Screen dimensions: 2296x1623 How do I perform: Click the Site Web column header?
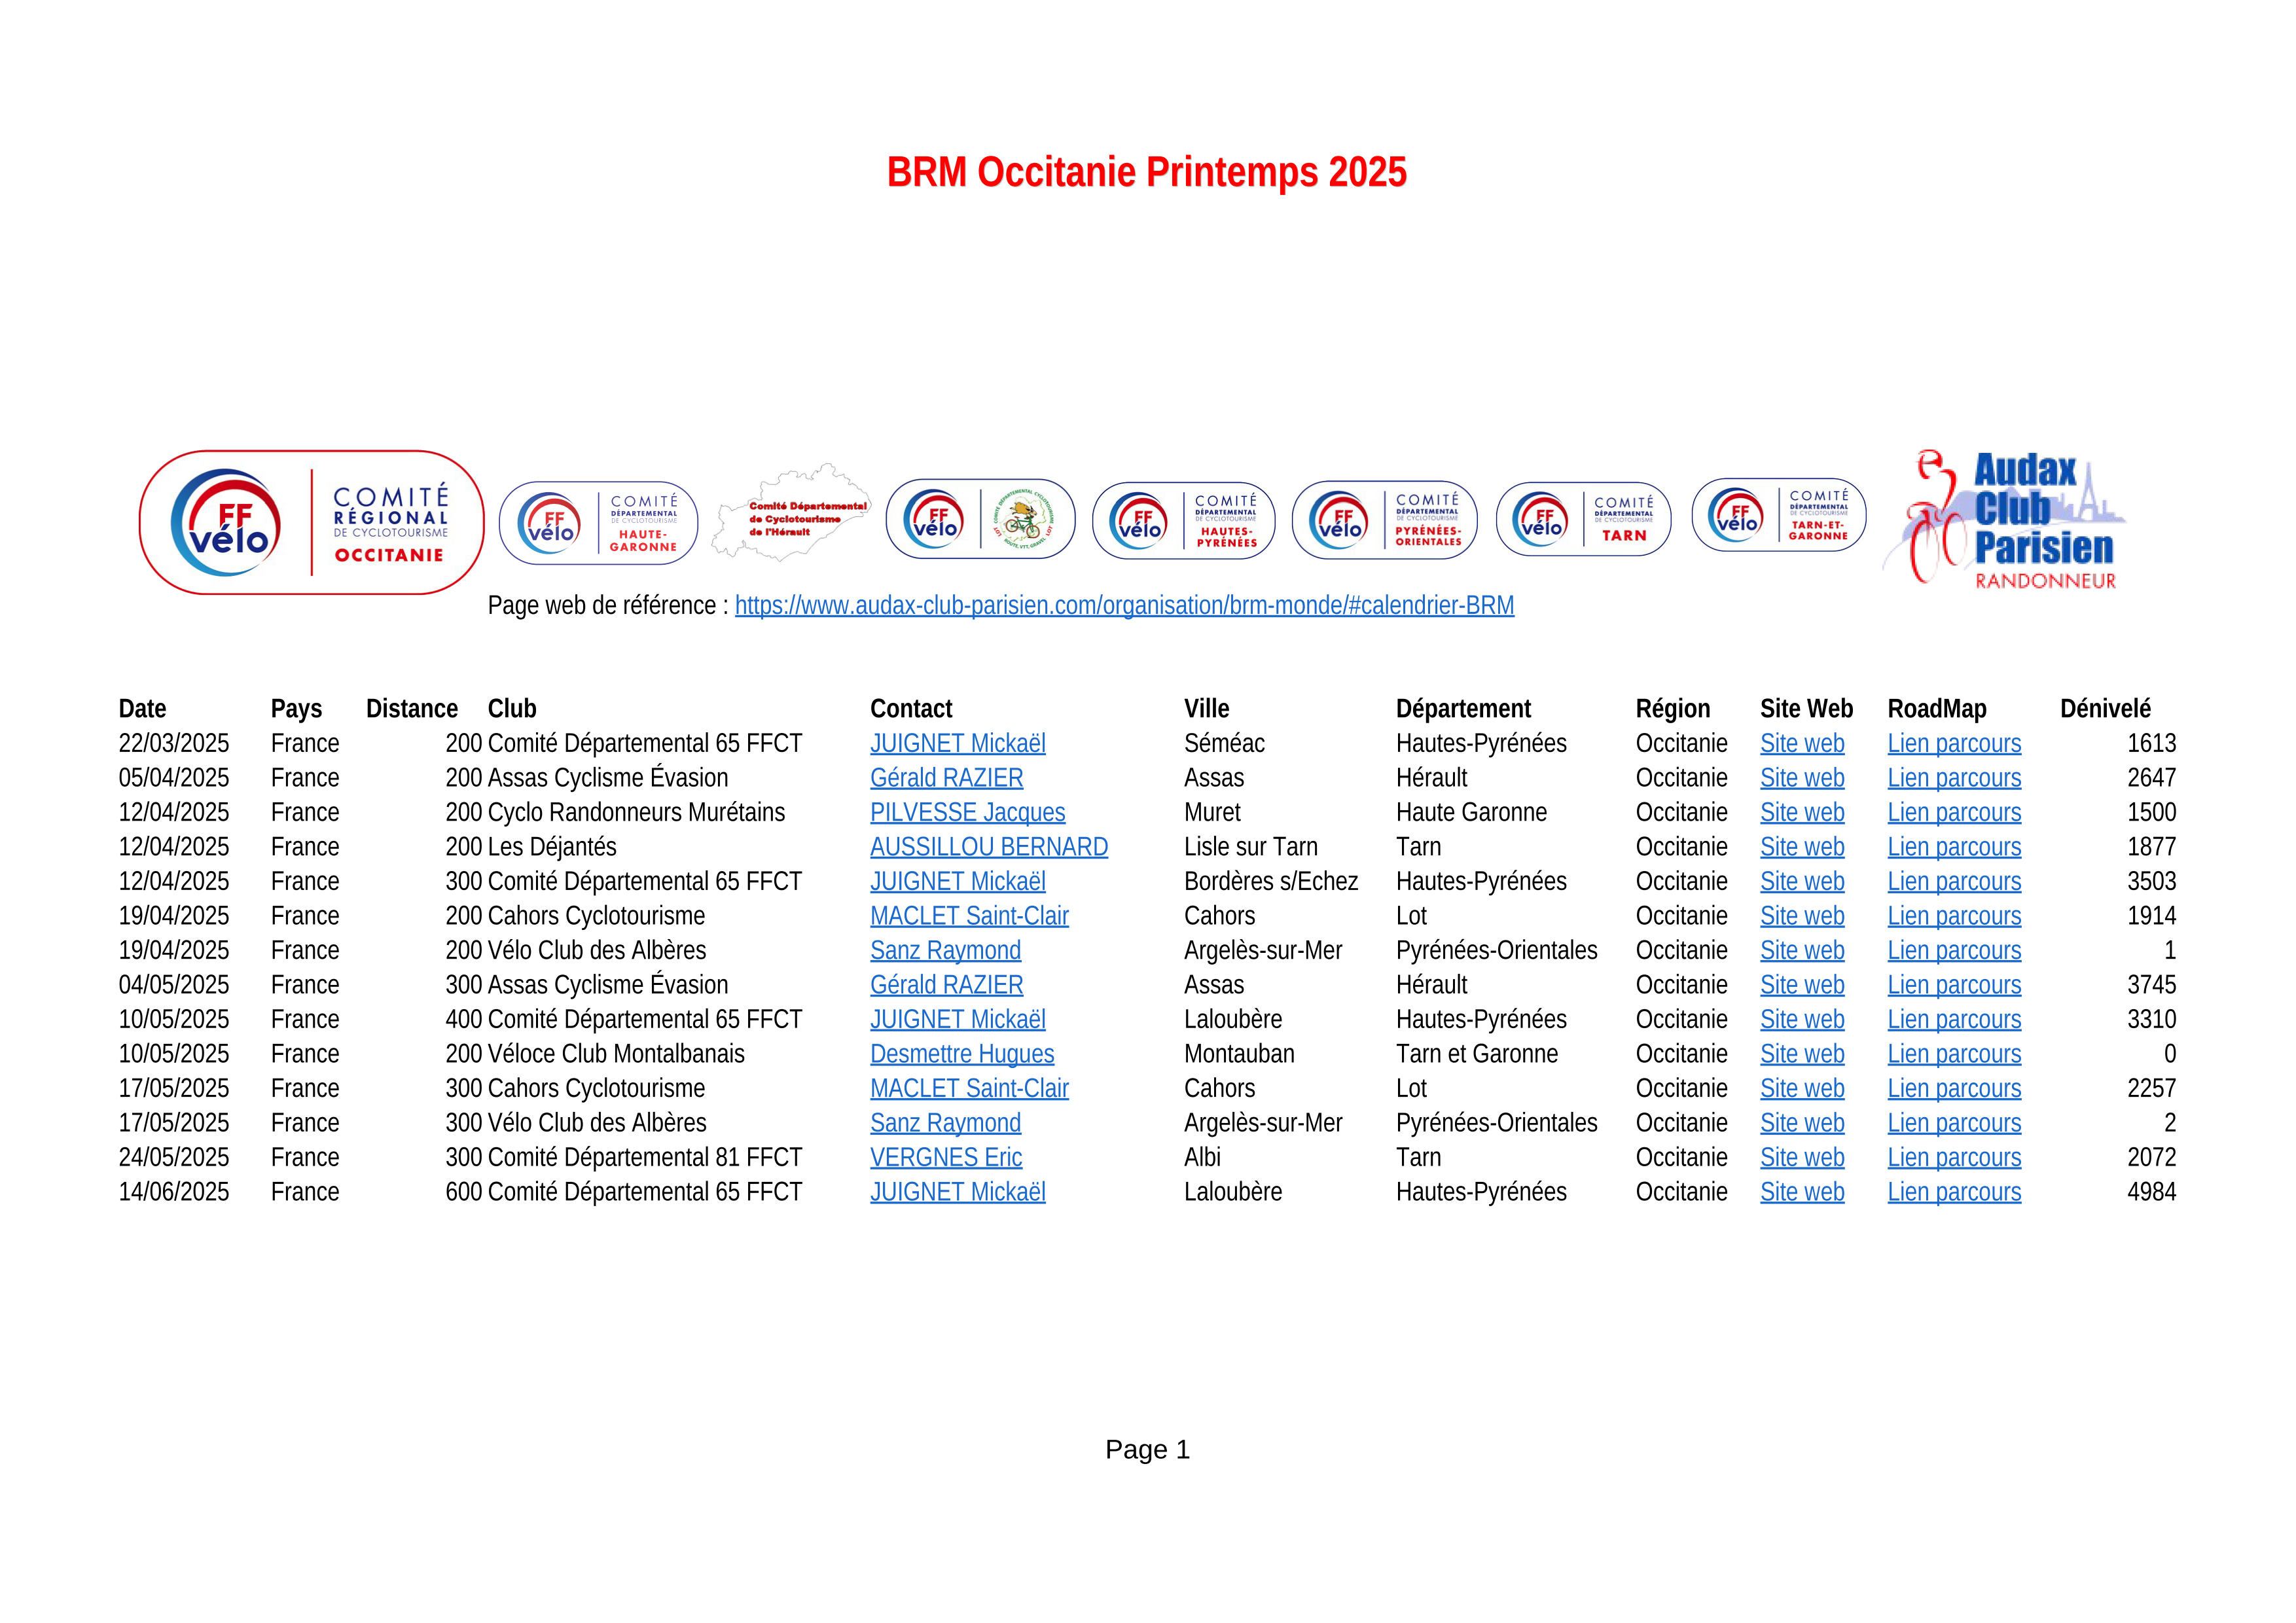coord(1806,709)
